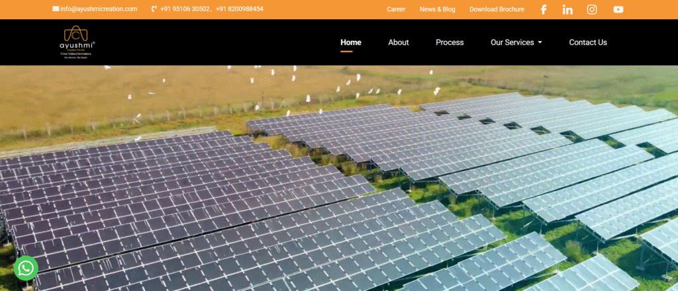Open the News & Blog link

(x=437, y=9)
